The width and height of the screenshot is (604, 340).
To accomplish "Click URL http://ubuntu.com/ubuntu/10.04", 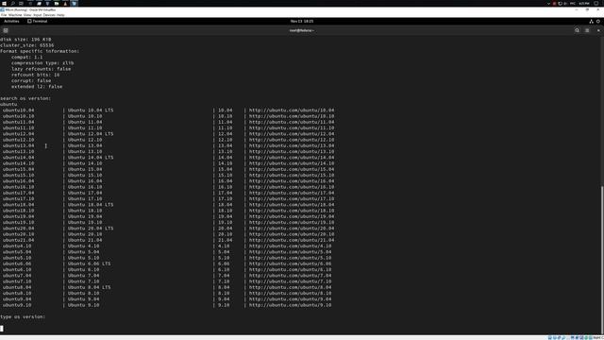I will tap(292, 110).
